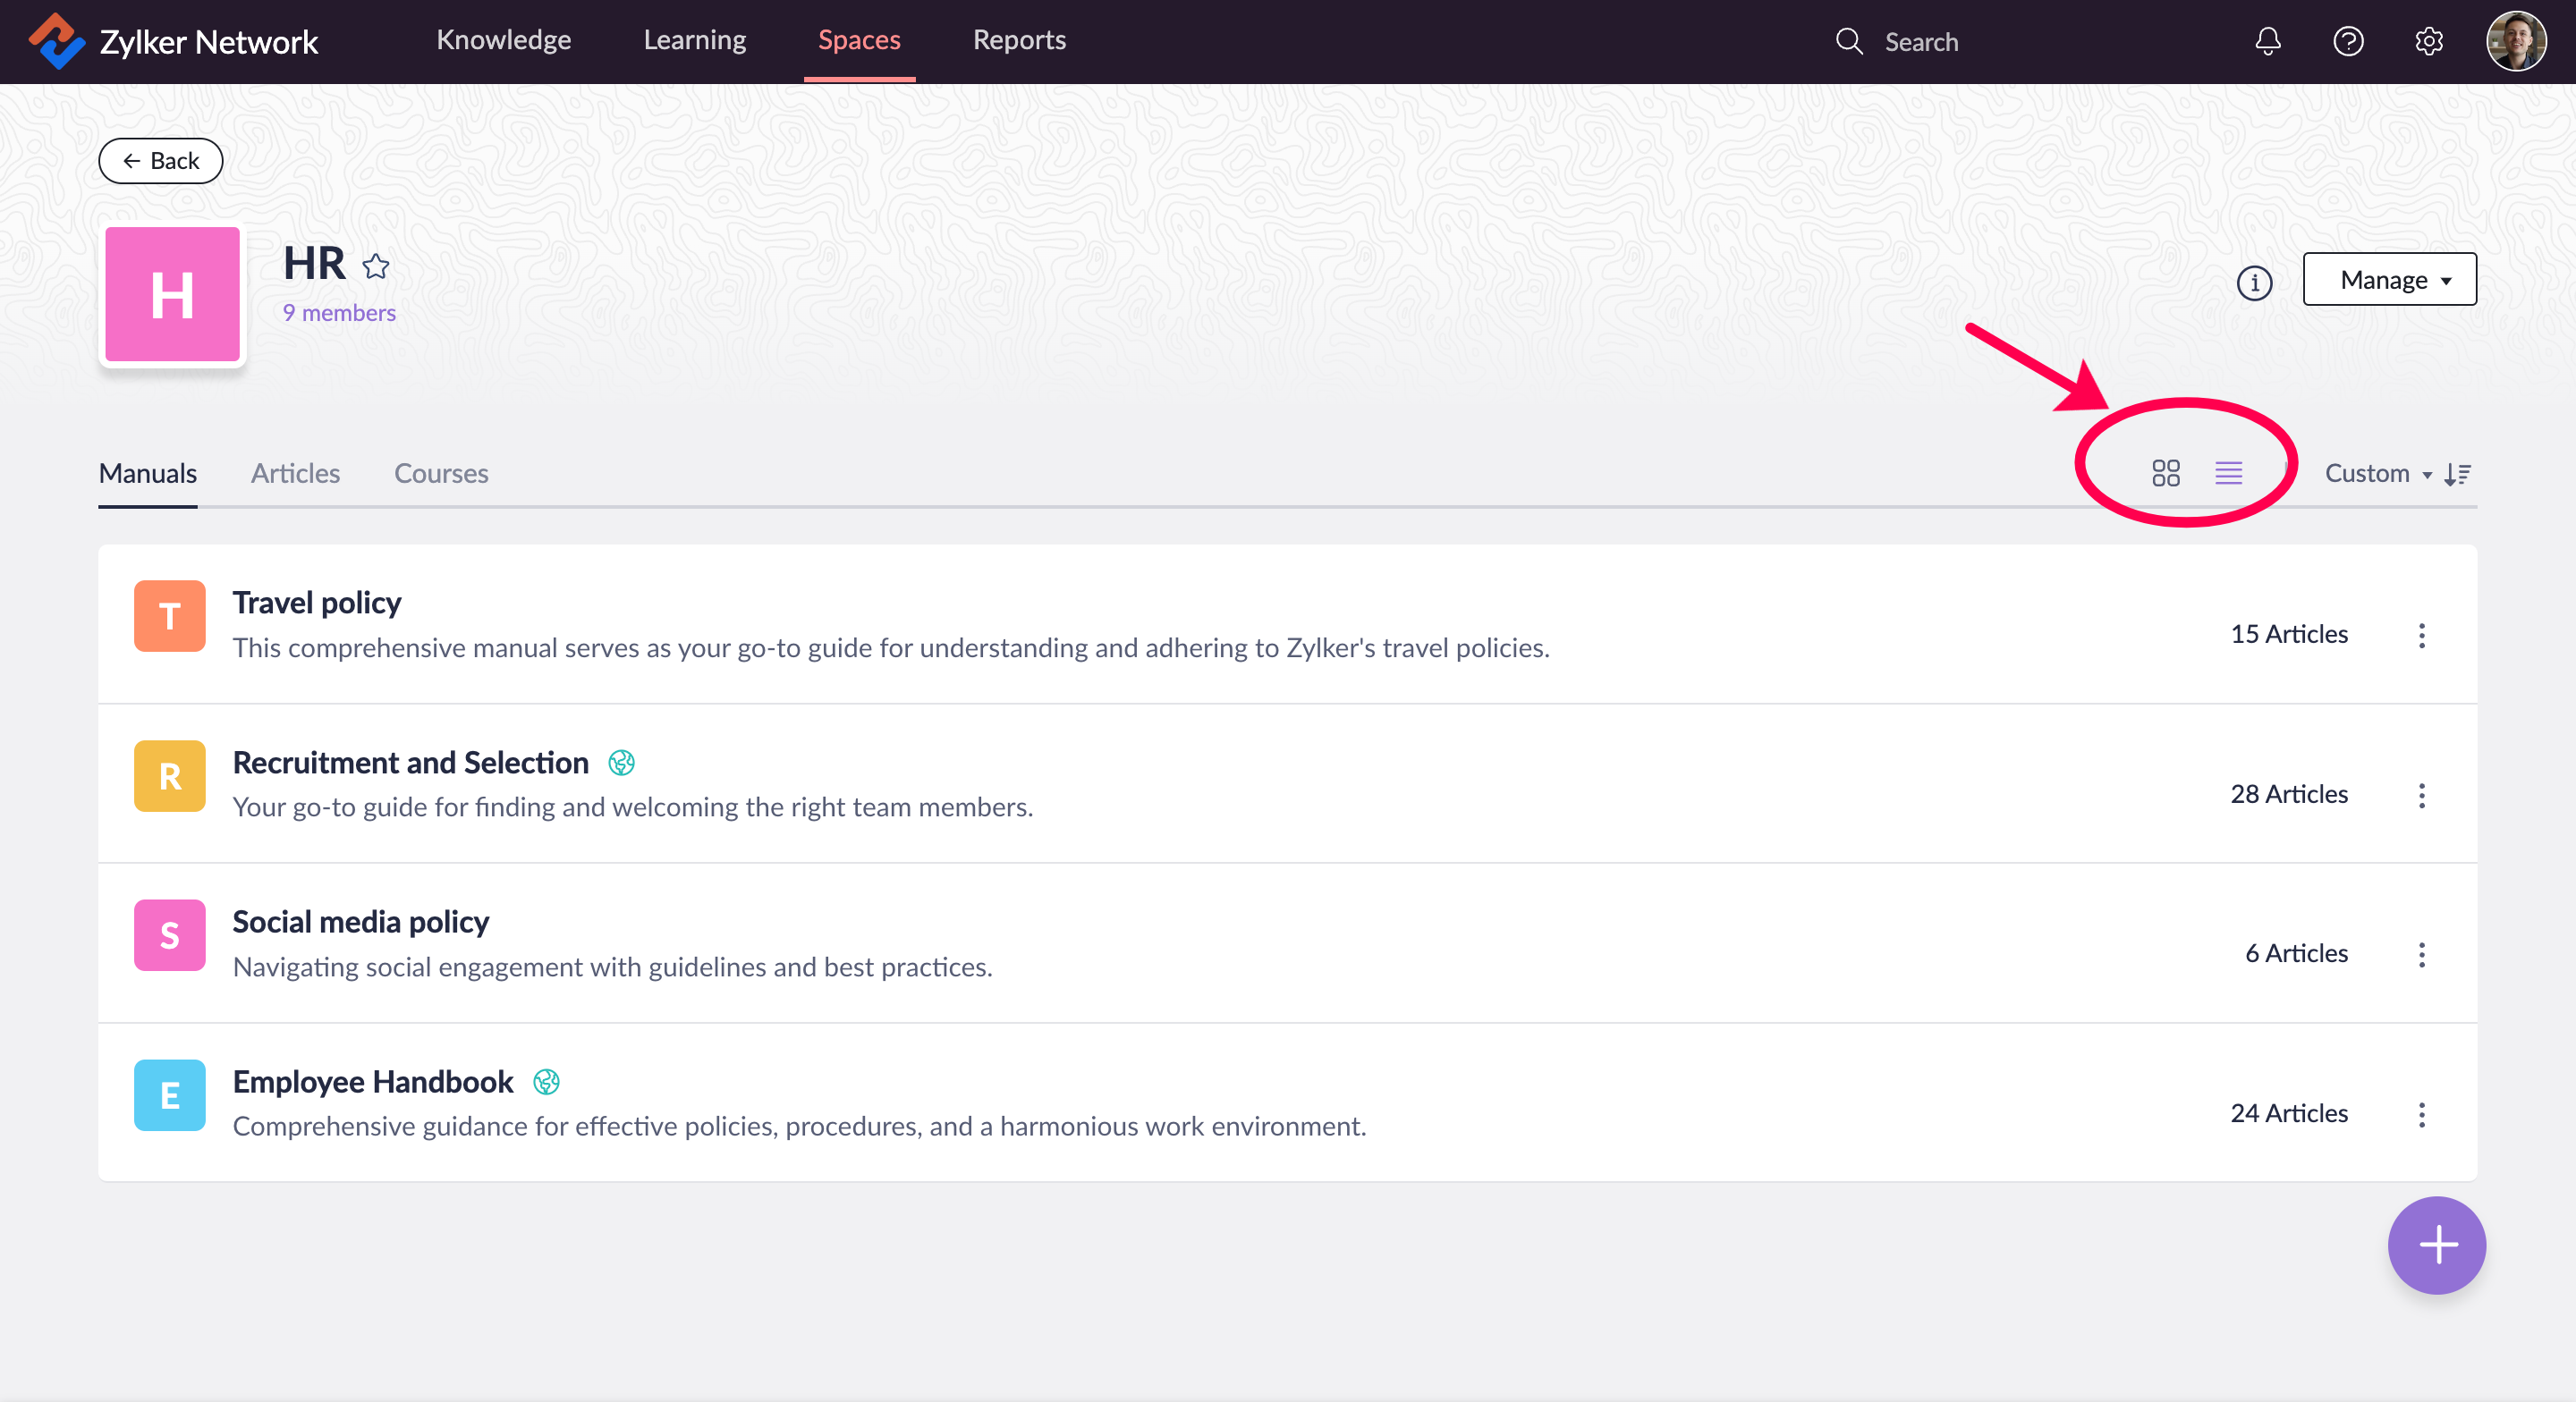This screenshot has width=2576, height=1402.
Task: Expand the Manage dropdown
Action: pos(2389,280)
